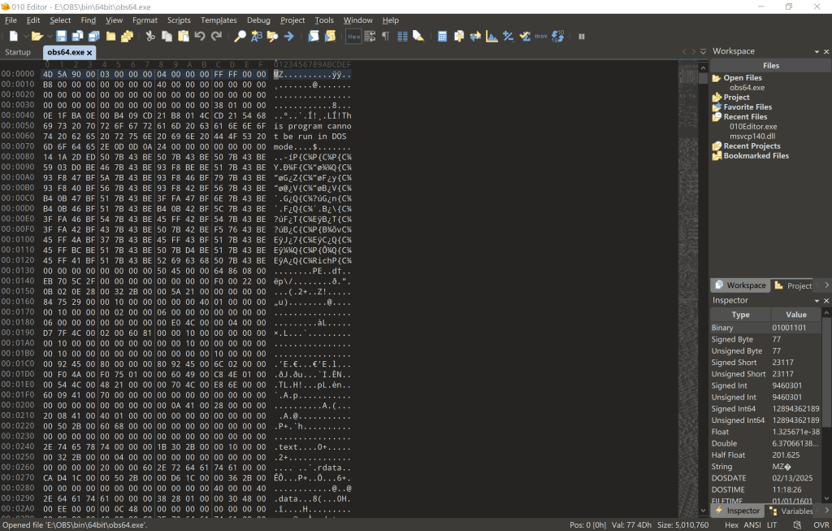Open the dropdown arrow next to New

(25, 36)
